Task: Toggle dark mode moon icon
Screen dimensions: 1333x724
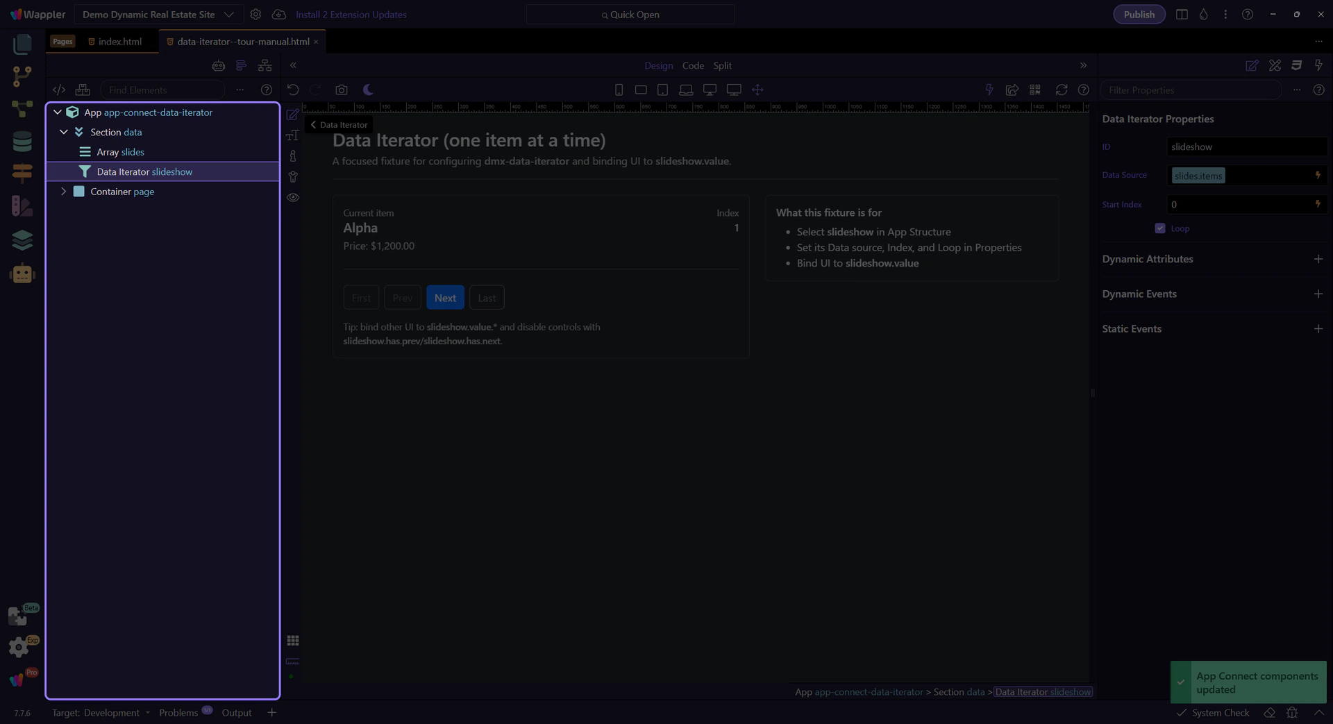Action: click(368, 90)
